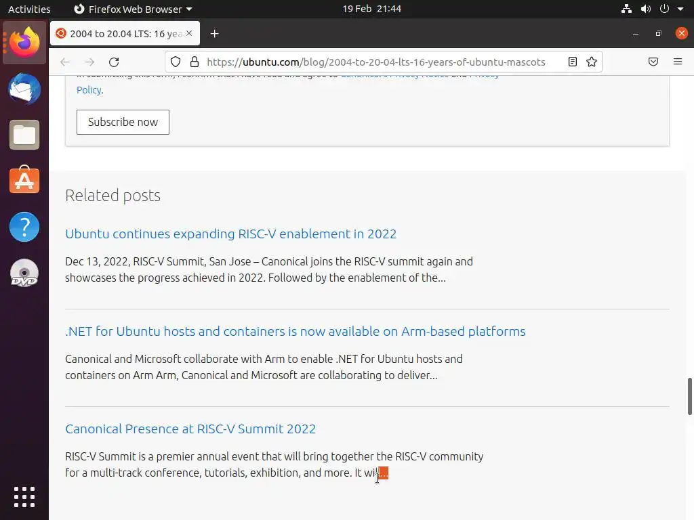Bookmark this page with the star icon

(592, 62)
